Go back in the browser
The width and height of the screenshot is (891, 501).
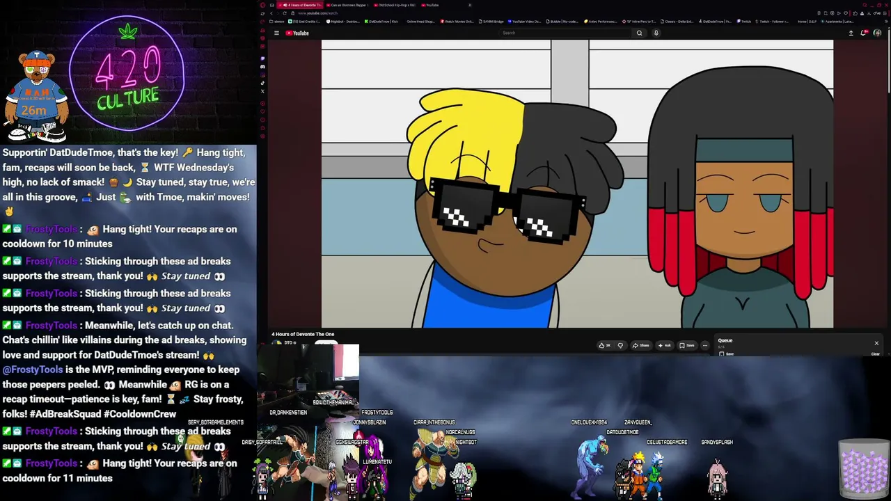click(x=272, y=13)
